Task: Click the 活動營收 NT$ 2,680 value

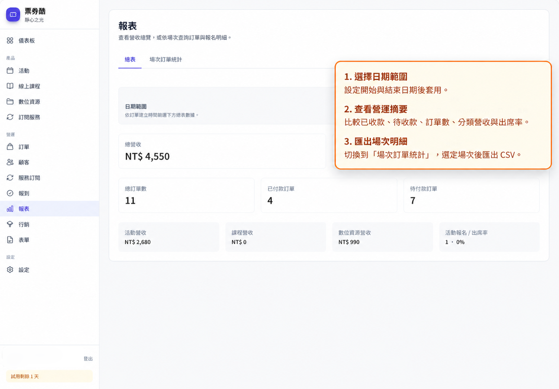Action: pyautogui.click(x=138, y=242)
